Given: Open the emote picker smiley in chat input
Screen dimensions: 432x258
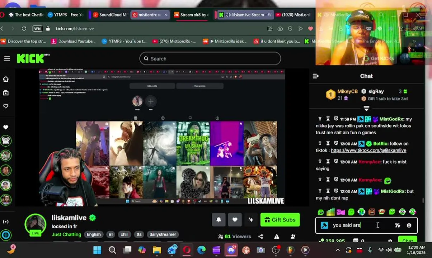Looking at the screenshot, I should coord(409,225).
